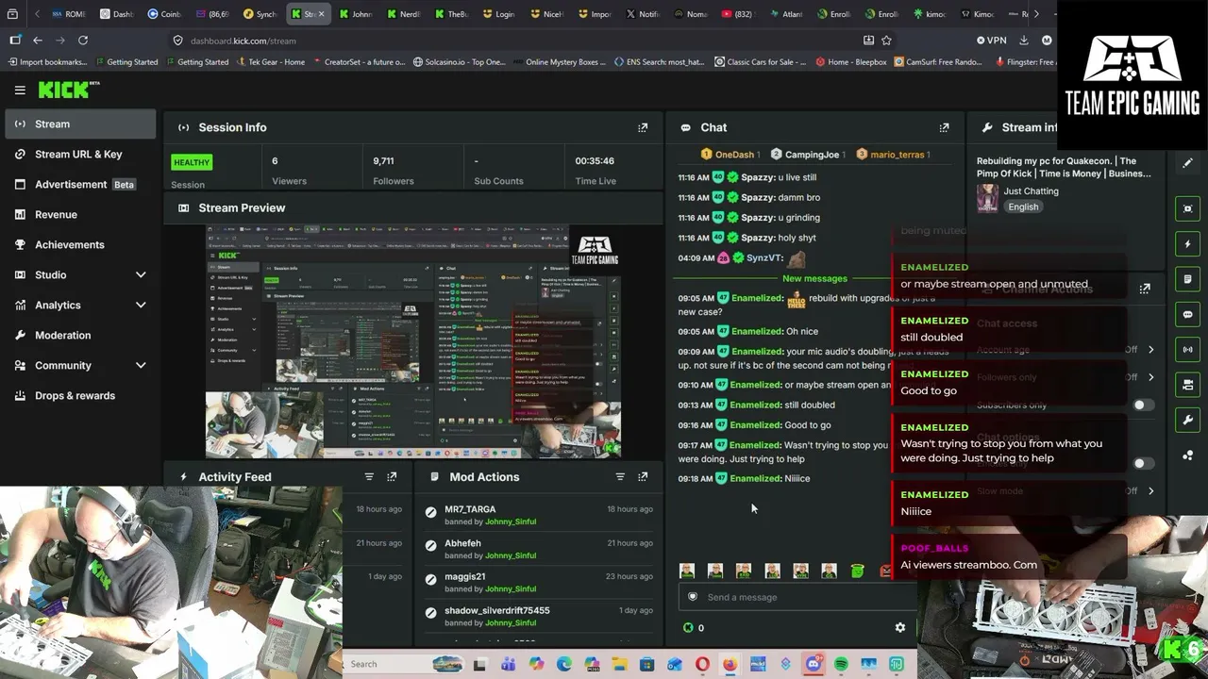Click the broadcast signal widget icon
1208x679 pixels.
[x=1188, y=349]
